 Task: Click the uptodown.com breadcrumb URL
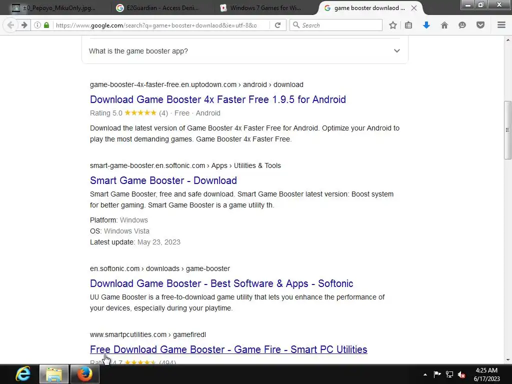coord(196,84)
